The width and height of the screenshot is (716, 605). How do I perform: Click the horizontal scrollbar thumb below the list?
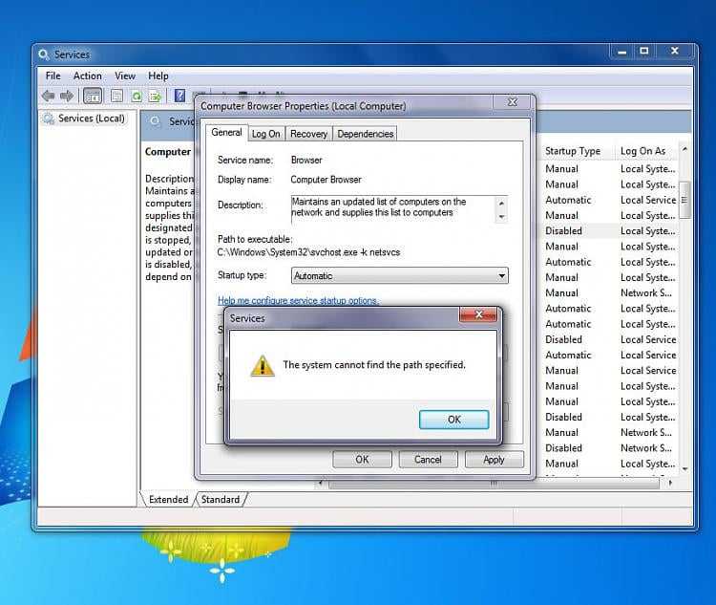click(494, 483)
